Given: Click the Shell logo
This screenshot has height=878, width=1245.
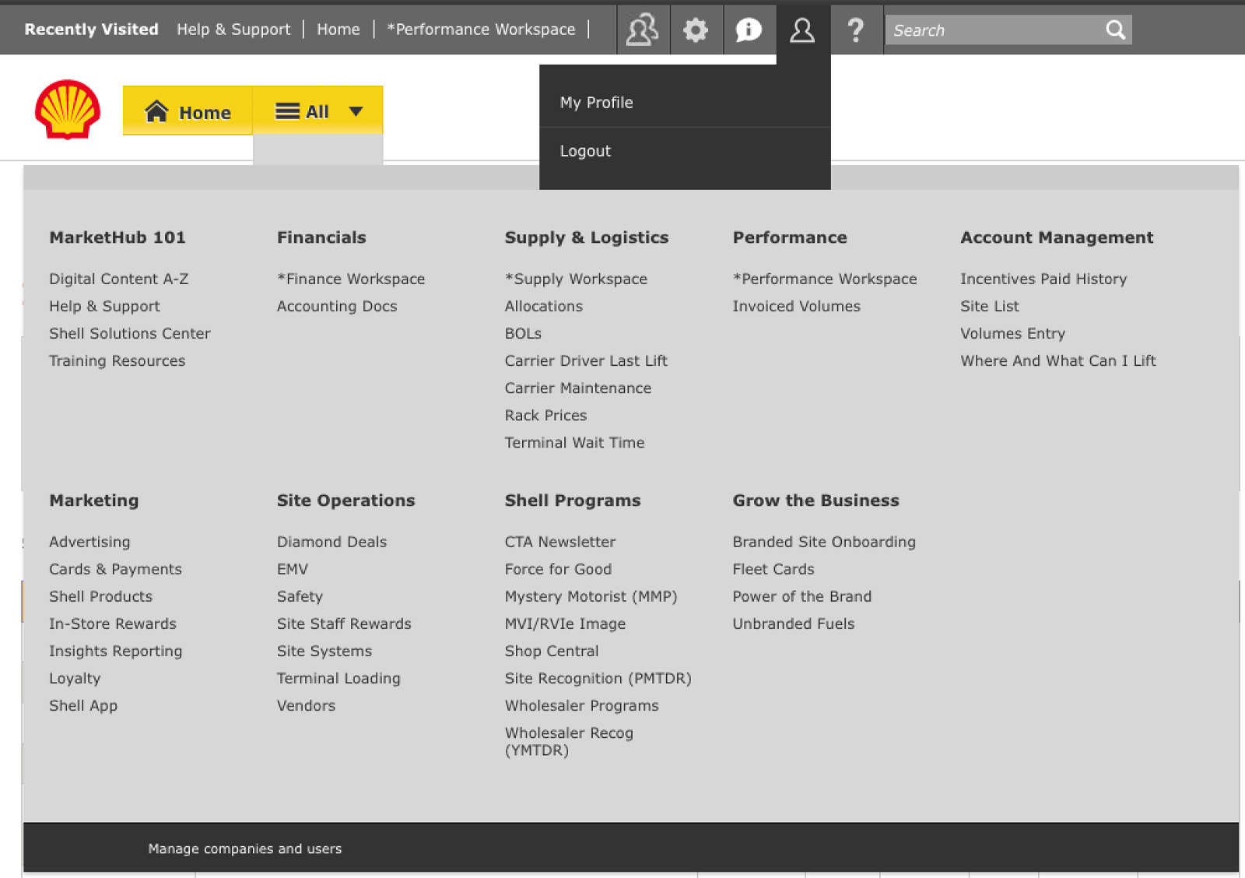Looking at the screenshot, I should pyautogui.click(x=68, y=110).
